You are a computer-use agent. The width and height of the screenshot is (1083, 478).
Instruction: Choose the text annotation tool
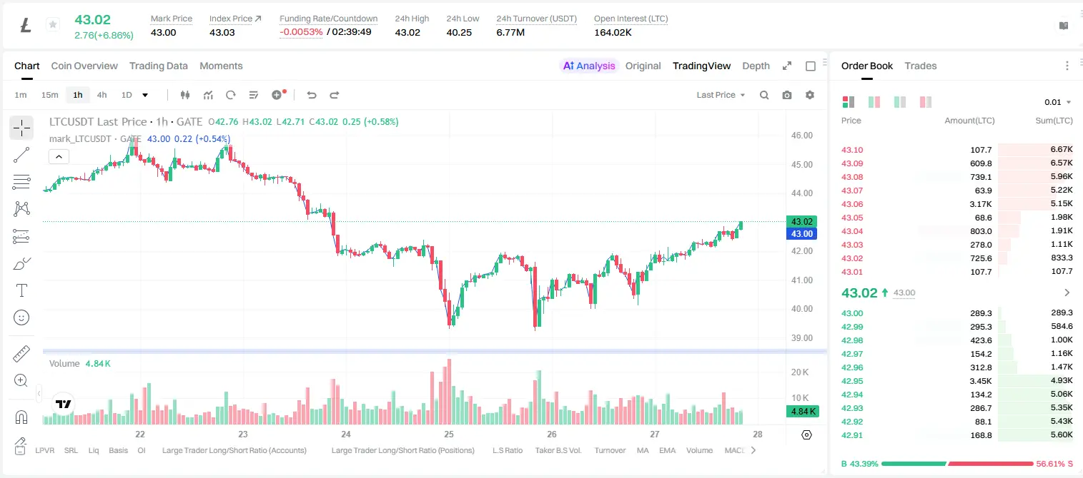coord(21,290)
